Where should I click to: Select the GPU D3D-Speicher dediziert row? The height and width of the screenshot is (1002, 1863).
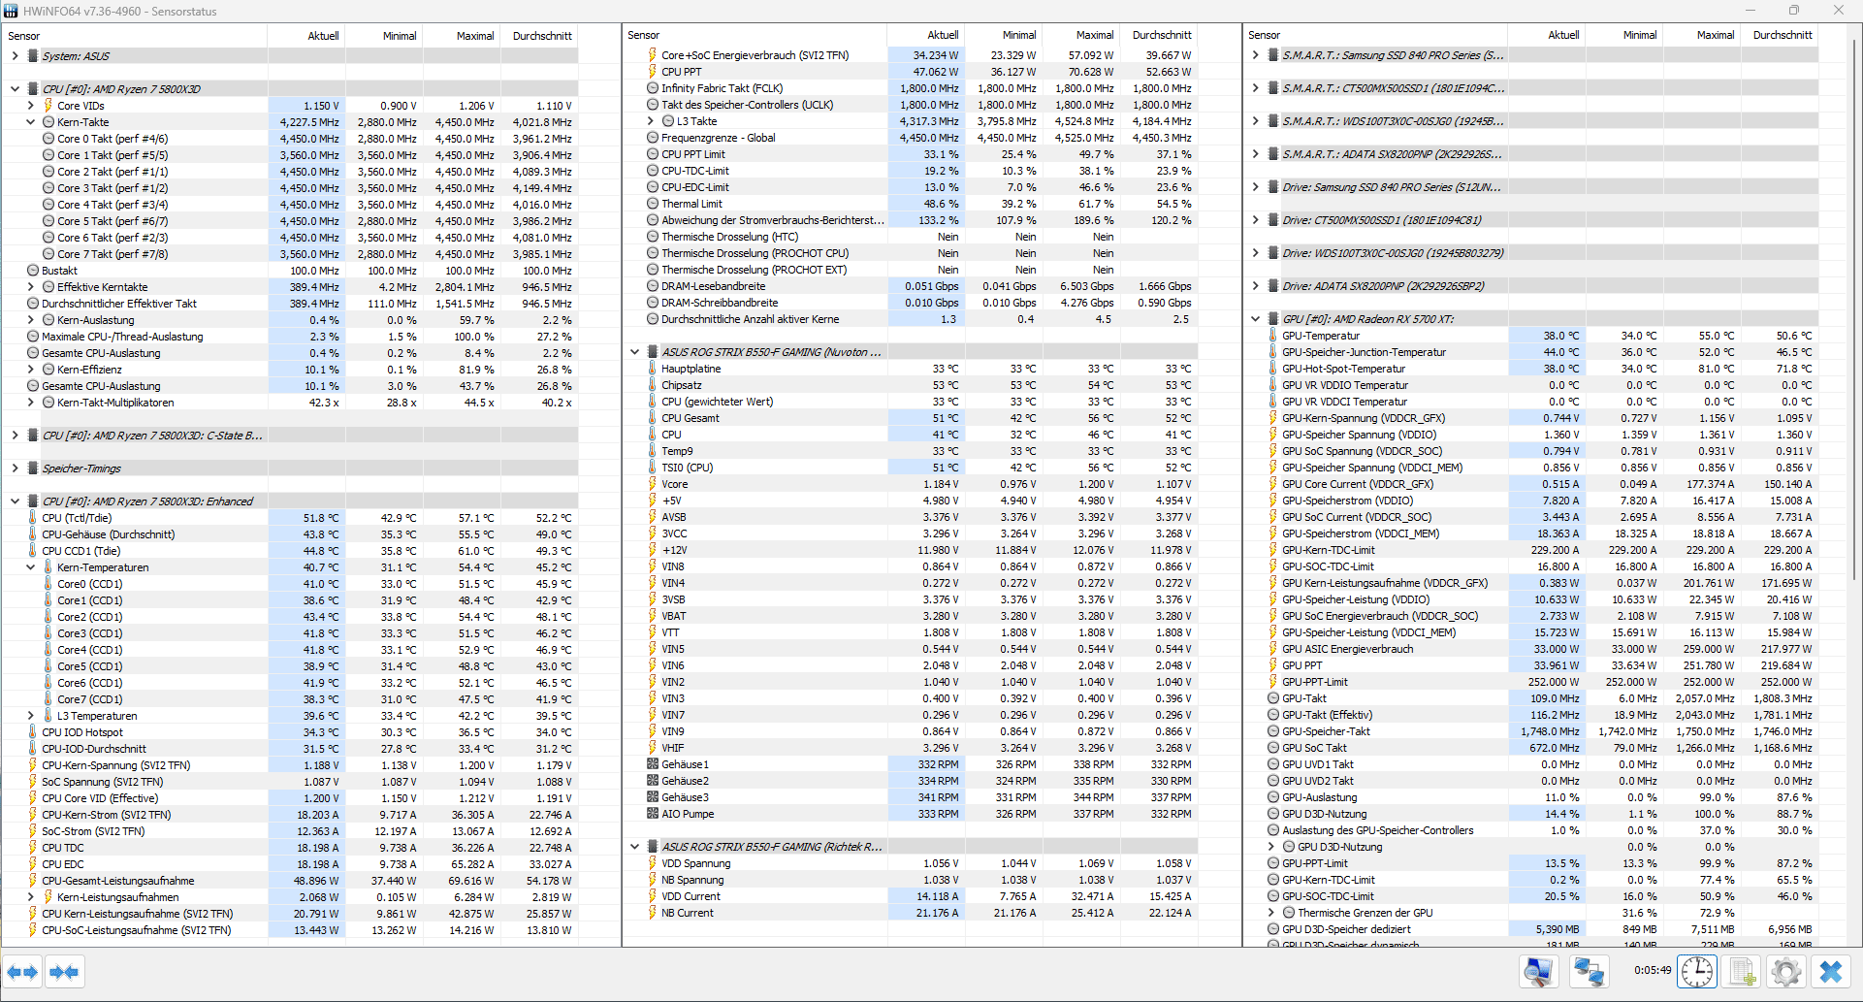pos(1530,929)
